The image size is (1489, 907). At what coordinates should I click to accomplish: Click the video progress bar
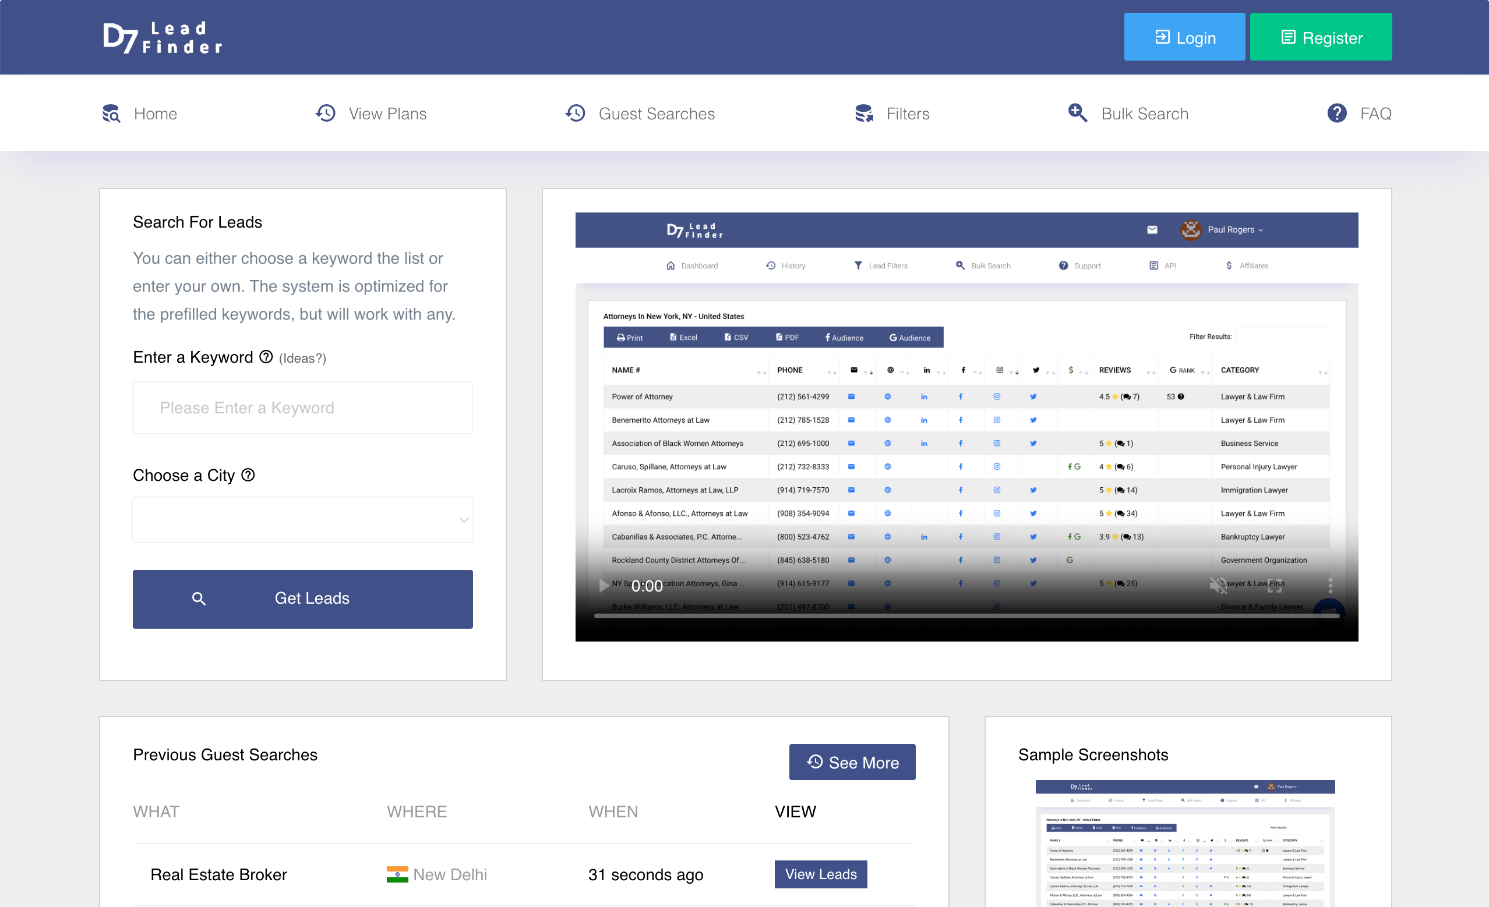pyautogui.click(x=966, y=616)
